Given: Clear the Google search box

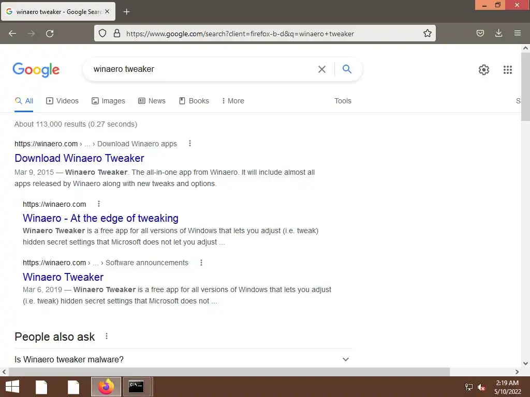Looking at the screenshot, I should tap(322, 69).
